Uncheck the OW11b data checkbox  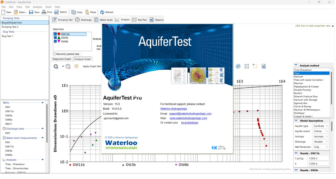pos(55,34)
